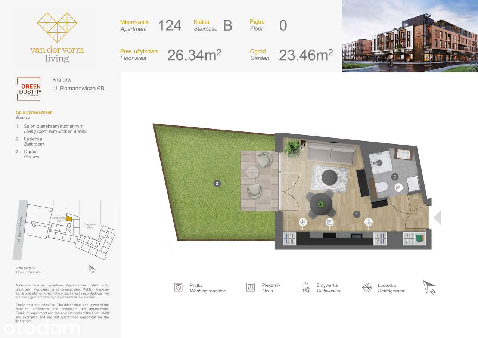Click the round dining table in plan

pyautogui.click(x=320, y=204)
